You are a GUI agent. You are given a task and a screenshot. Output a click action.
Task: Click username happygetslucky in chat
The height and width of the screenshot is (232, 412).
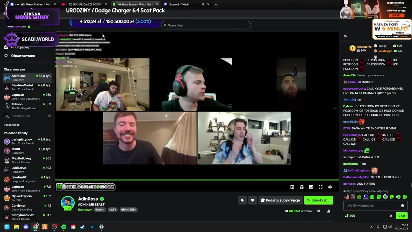pyautogui.click(x=354, y=89)
